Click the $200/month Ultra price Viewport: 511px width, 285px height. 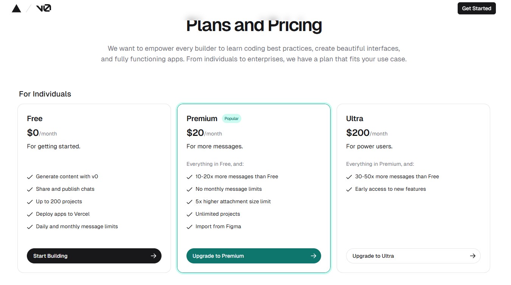(367, 133)
